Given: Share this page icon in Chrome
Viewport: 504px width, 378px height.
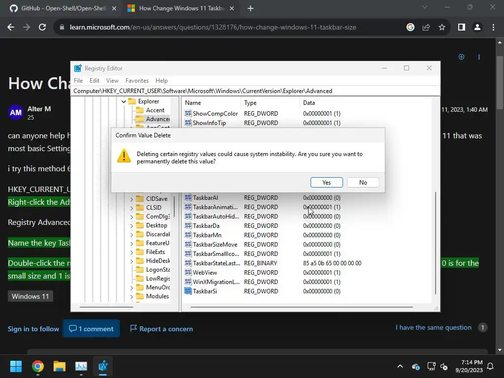Looking at the screenshot, I should (x=426, y=28).
